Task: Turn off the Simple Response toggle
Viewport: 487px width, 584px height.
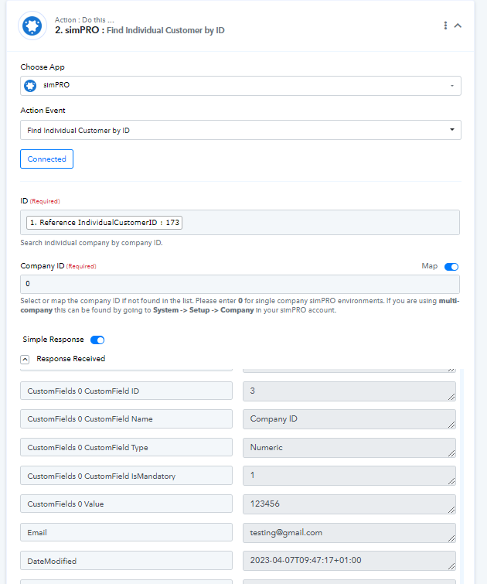Action: (97, 340)
